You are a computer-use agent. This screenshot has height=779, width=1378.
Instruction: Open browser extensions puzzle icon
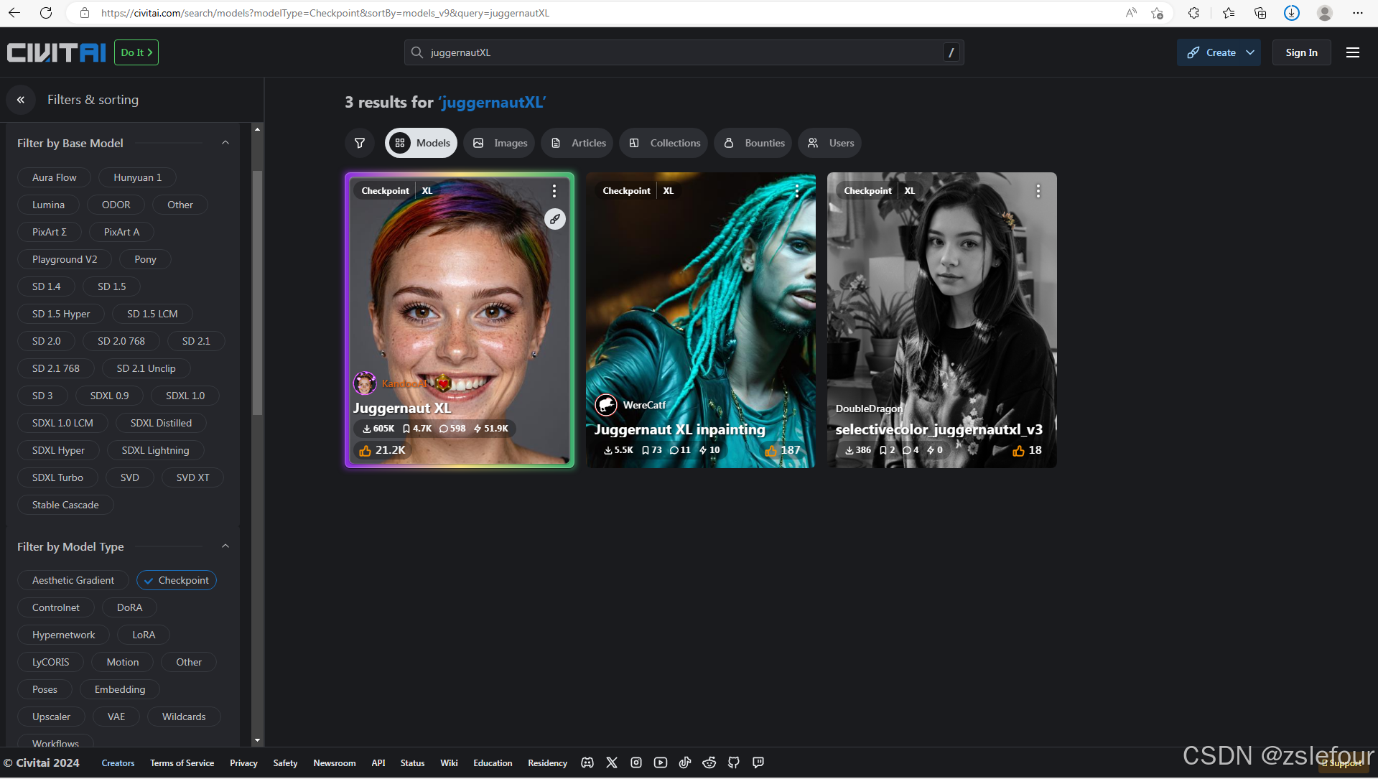1193,13
